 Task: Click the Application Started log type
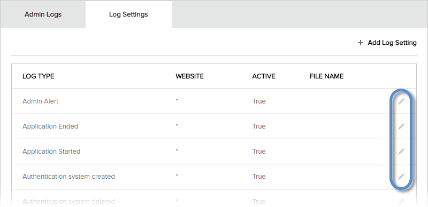(51, 152)
